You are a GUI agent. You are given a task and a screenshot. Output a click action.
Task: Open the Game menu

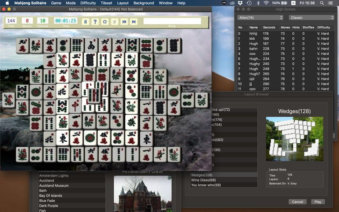pos(56,3)
